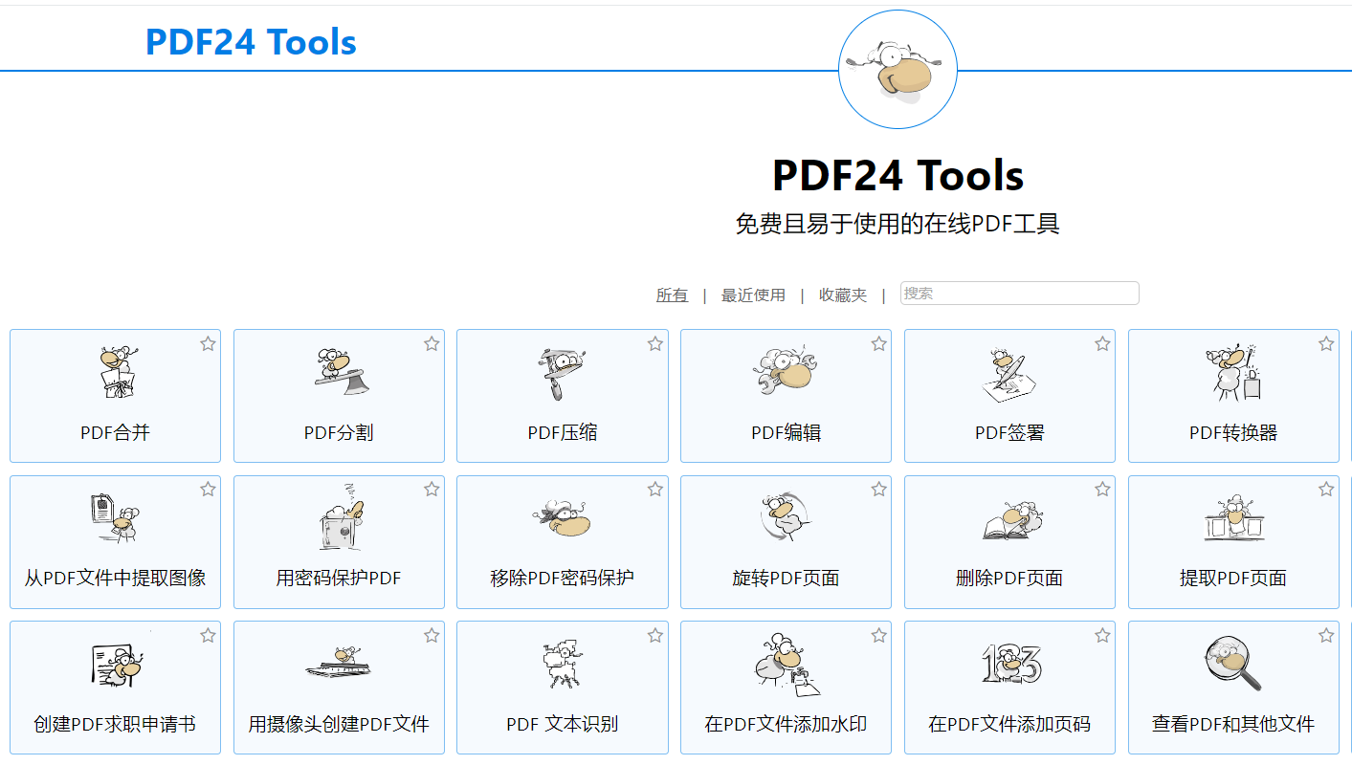Mark PDF 文本识别 as favorite
Screen dimensions: 1352x765
654,636
